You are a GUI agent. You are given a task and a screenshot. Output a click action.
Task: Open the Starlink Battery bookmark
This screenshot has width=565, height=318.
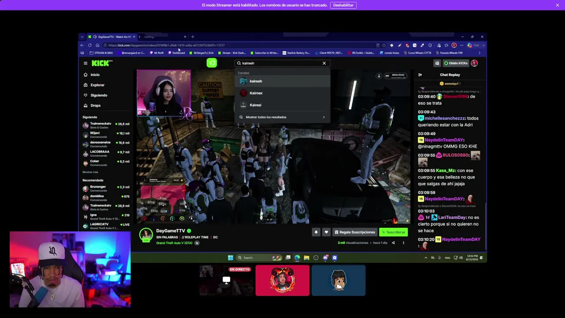[296, 53]
